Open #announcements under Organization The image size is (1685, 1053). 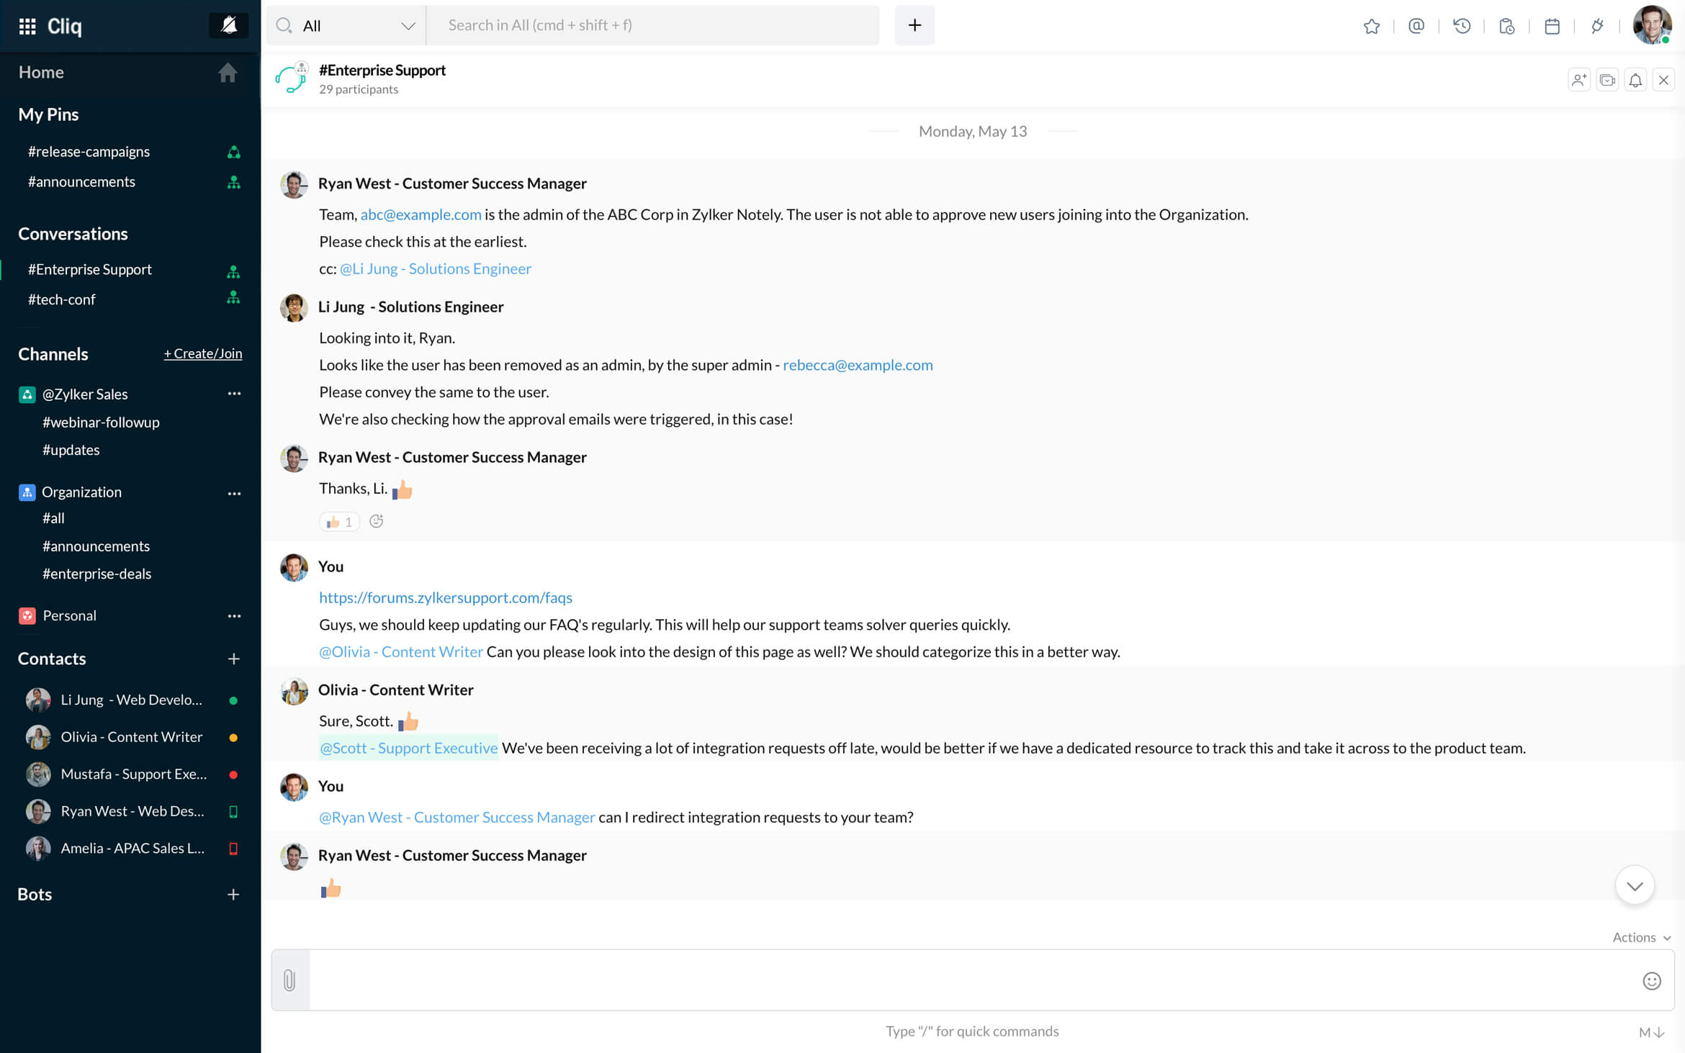click(x=96, y=546)
